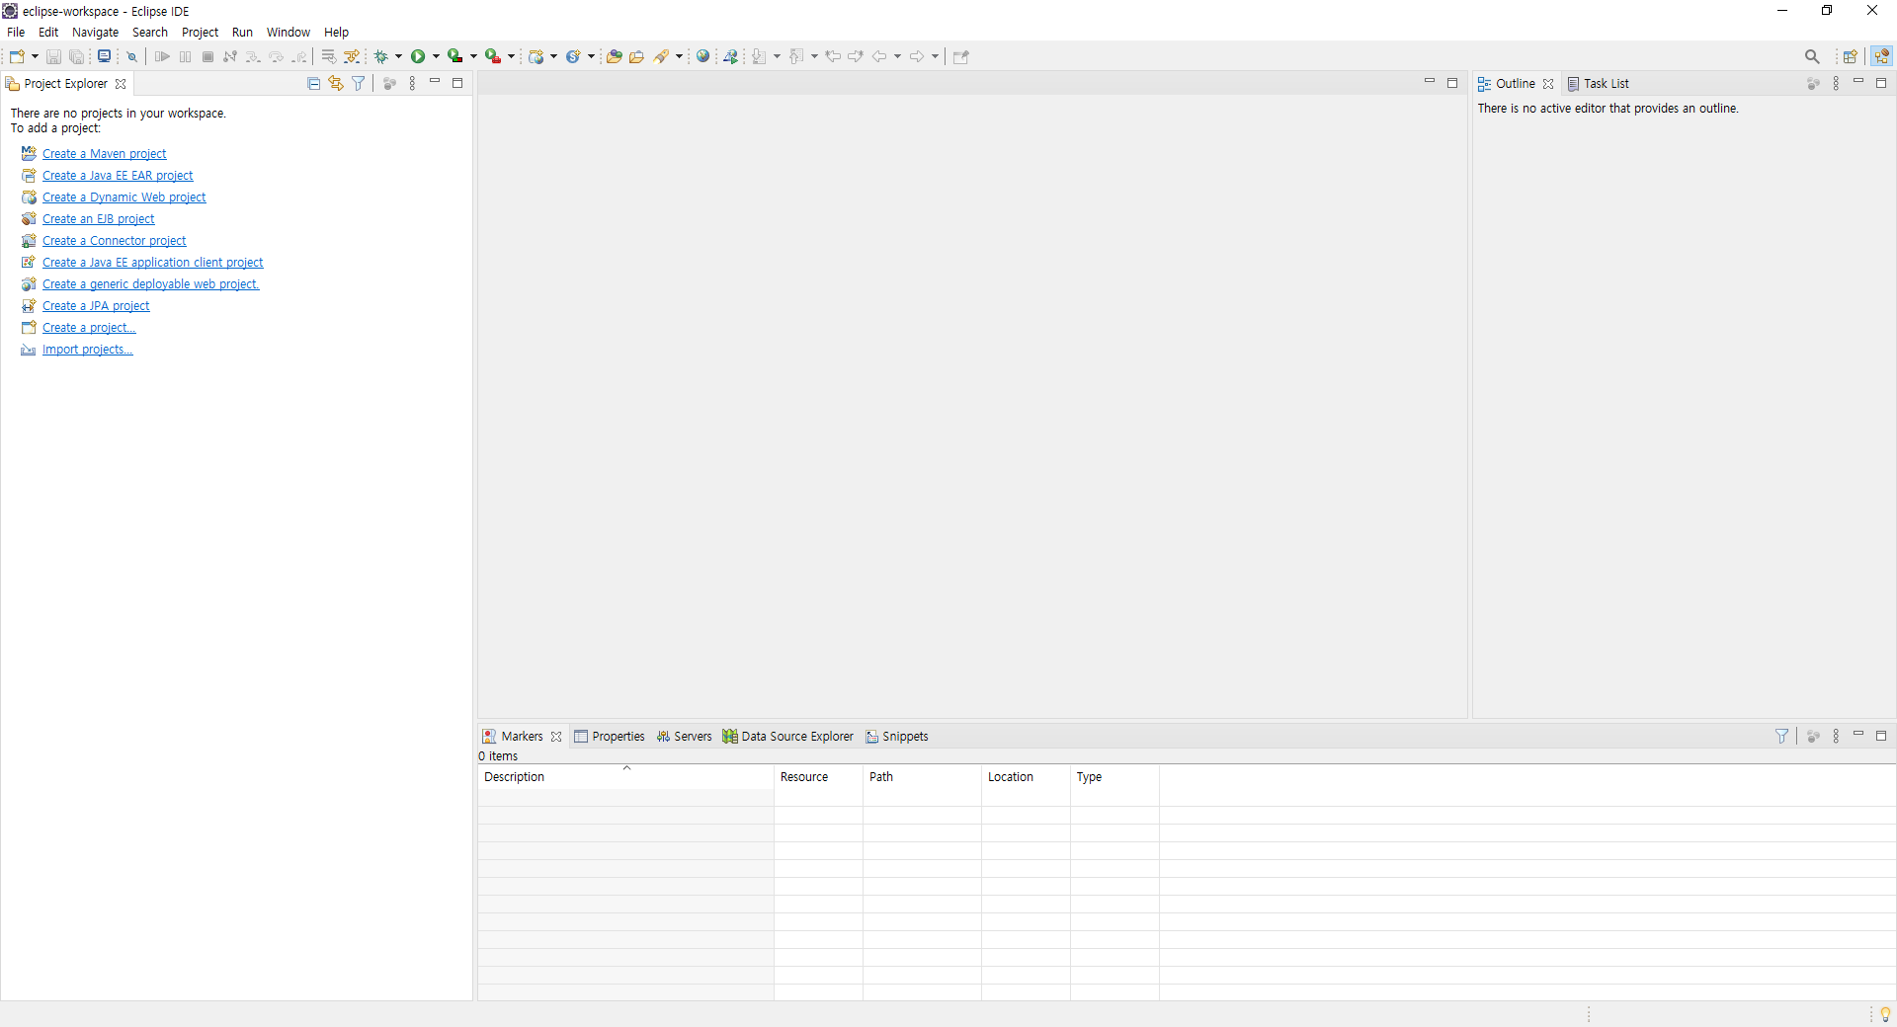
Task: Open the Project Explorer View Menu
Action: [412, 84]
